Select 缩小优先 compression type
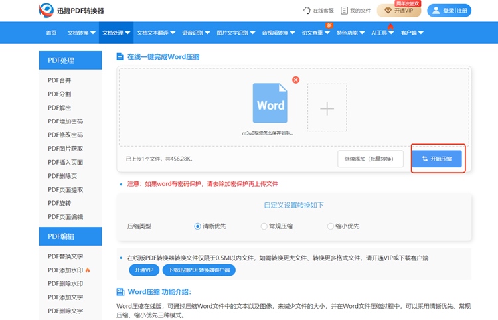498x320 pixels. pyautogui.click(x=343, y=226)
